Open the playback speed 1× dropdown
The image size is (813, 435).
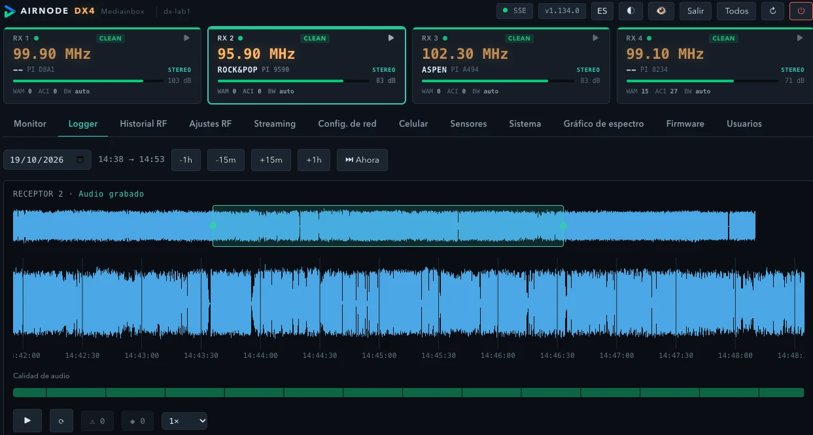(184, 421)
